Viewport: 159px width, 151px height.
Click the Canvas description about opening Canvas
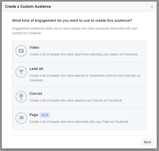pos(76,100)
